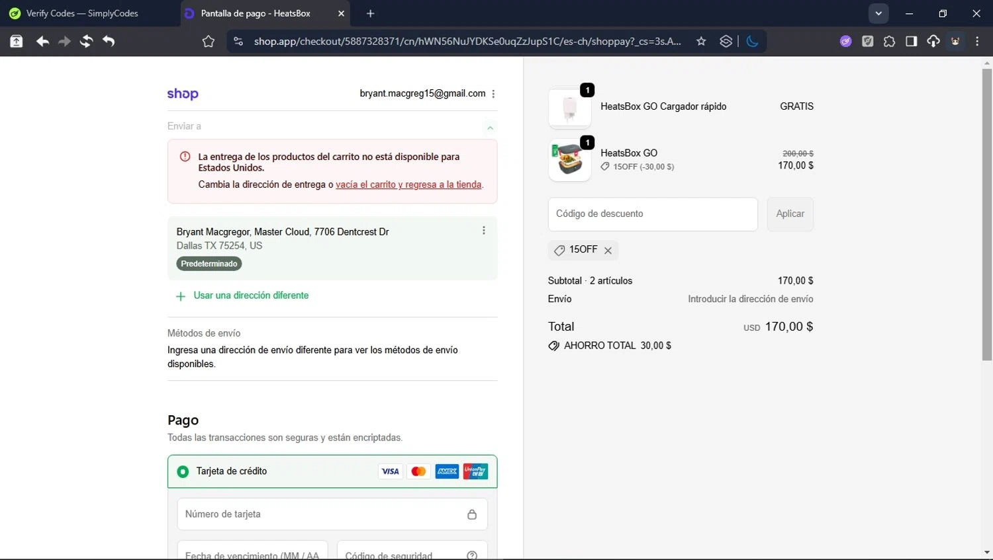Switch to Verify Codes — SimplyCodes tab
Screen dimensions: 993x560
[82, 13]
